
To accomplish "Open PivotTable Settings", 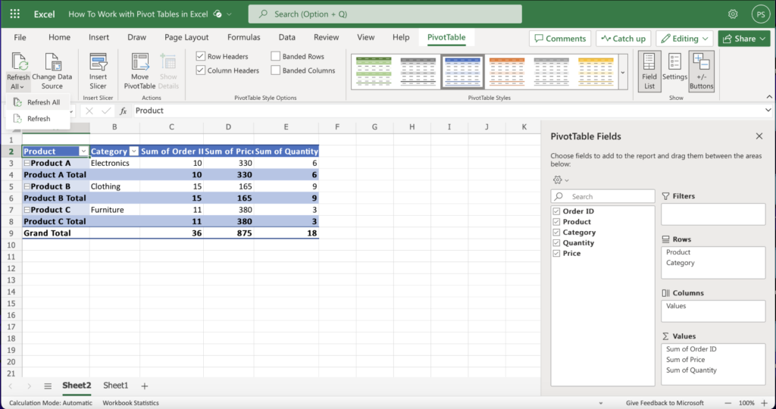I will tap(674, 67).
